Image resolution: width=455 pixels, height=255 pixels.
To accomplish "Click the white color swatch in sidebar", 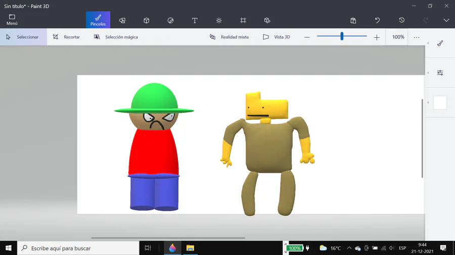I will [x=440, y=102].
